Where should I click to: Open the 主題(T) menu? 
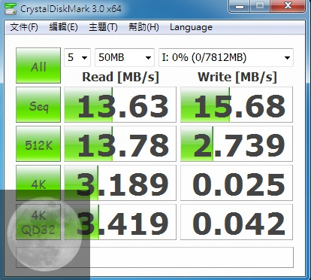[103, 27]
